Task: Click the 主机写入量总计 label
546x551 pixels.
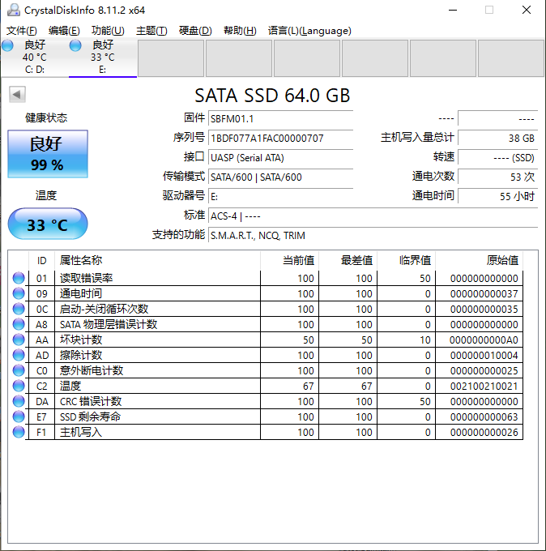Action: click(417, 138)
